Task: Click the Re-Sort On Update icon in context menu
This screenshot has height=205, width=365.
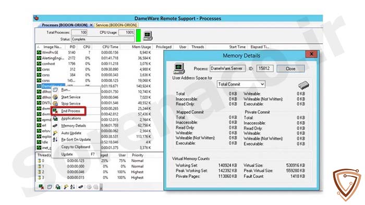Action: [55, 139]
